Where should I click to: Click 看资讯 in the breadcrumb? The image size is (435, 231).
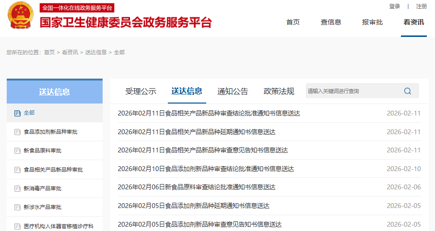70,52
